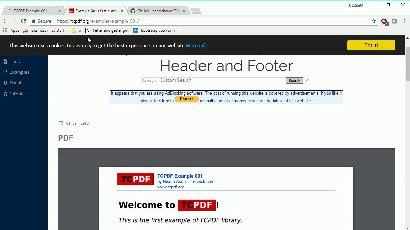This screenshot has width=410, height=230.
Task: Click the Donate button
Action: tap(186, 99)
